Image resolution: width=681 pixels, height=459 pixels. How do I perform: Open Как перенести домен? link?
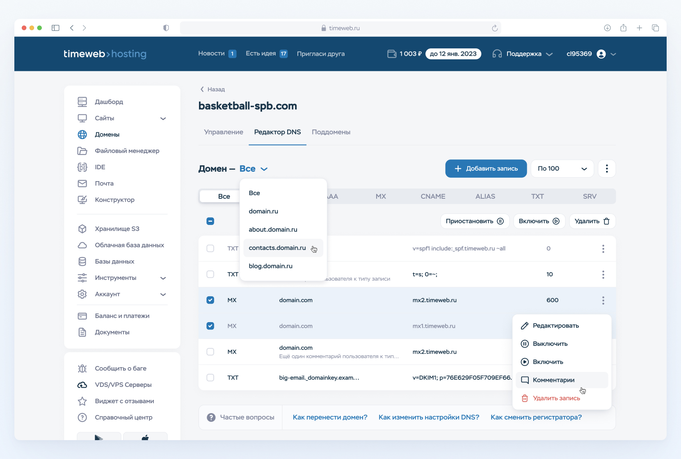pyautogui.click(x=330, y=417)
